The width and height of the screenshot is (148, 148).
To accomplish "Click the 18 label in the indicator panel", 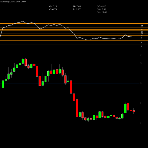I will click(x=142, y=26).
